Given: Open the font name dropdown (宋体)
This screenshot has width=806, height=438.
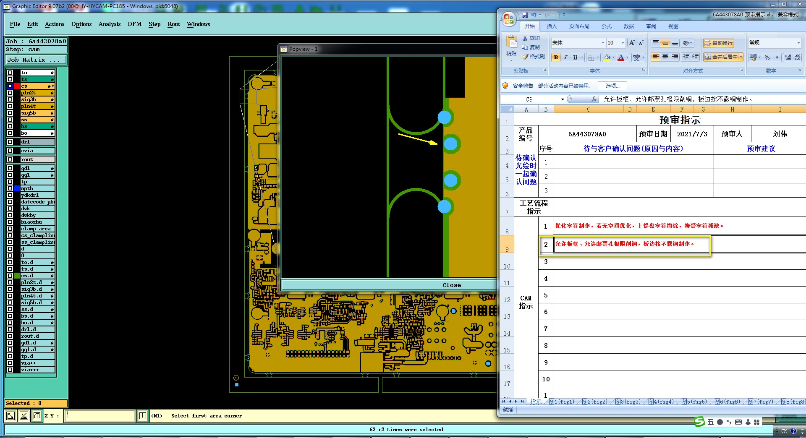Looking at the screenshot, I should (603, 43).
